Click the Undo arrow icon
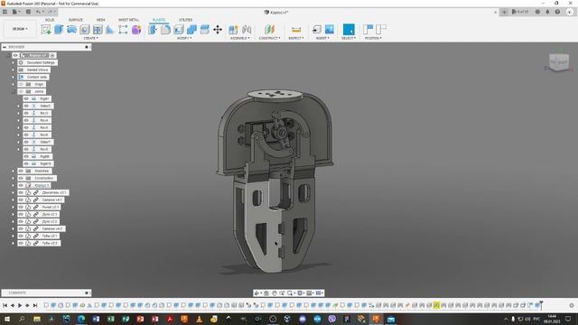This screenshot has height=325, width=578. tap(38, 12)
